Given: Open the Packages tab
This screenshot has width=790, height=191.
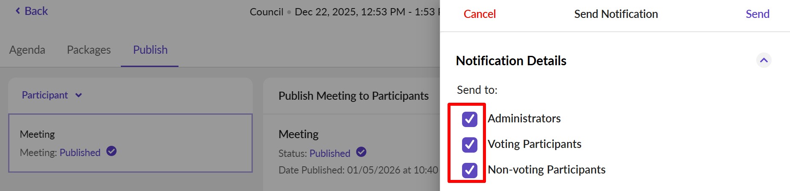Looking at the screenshot, I should point(89,50).
